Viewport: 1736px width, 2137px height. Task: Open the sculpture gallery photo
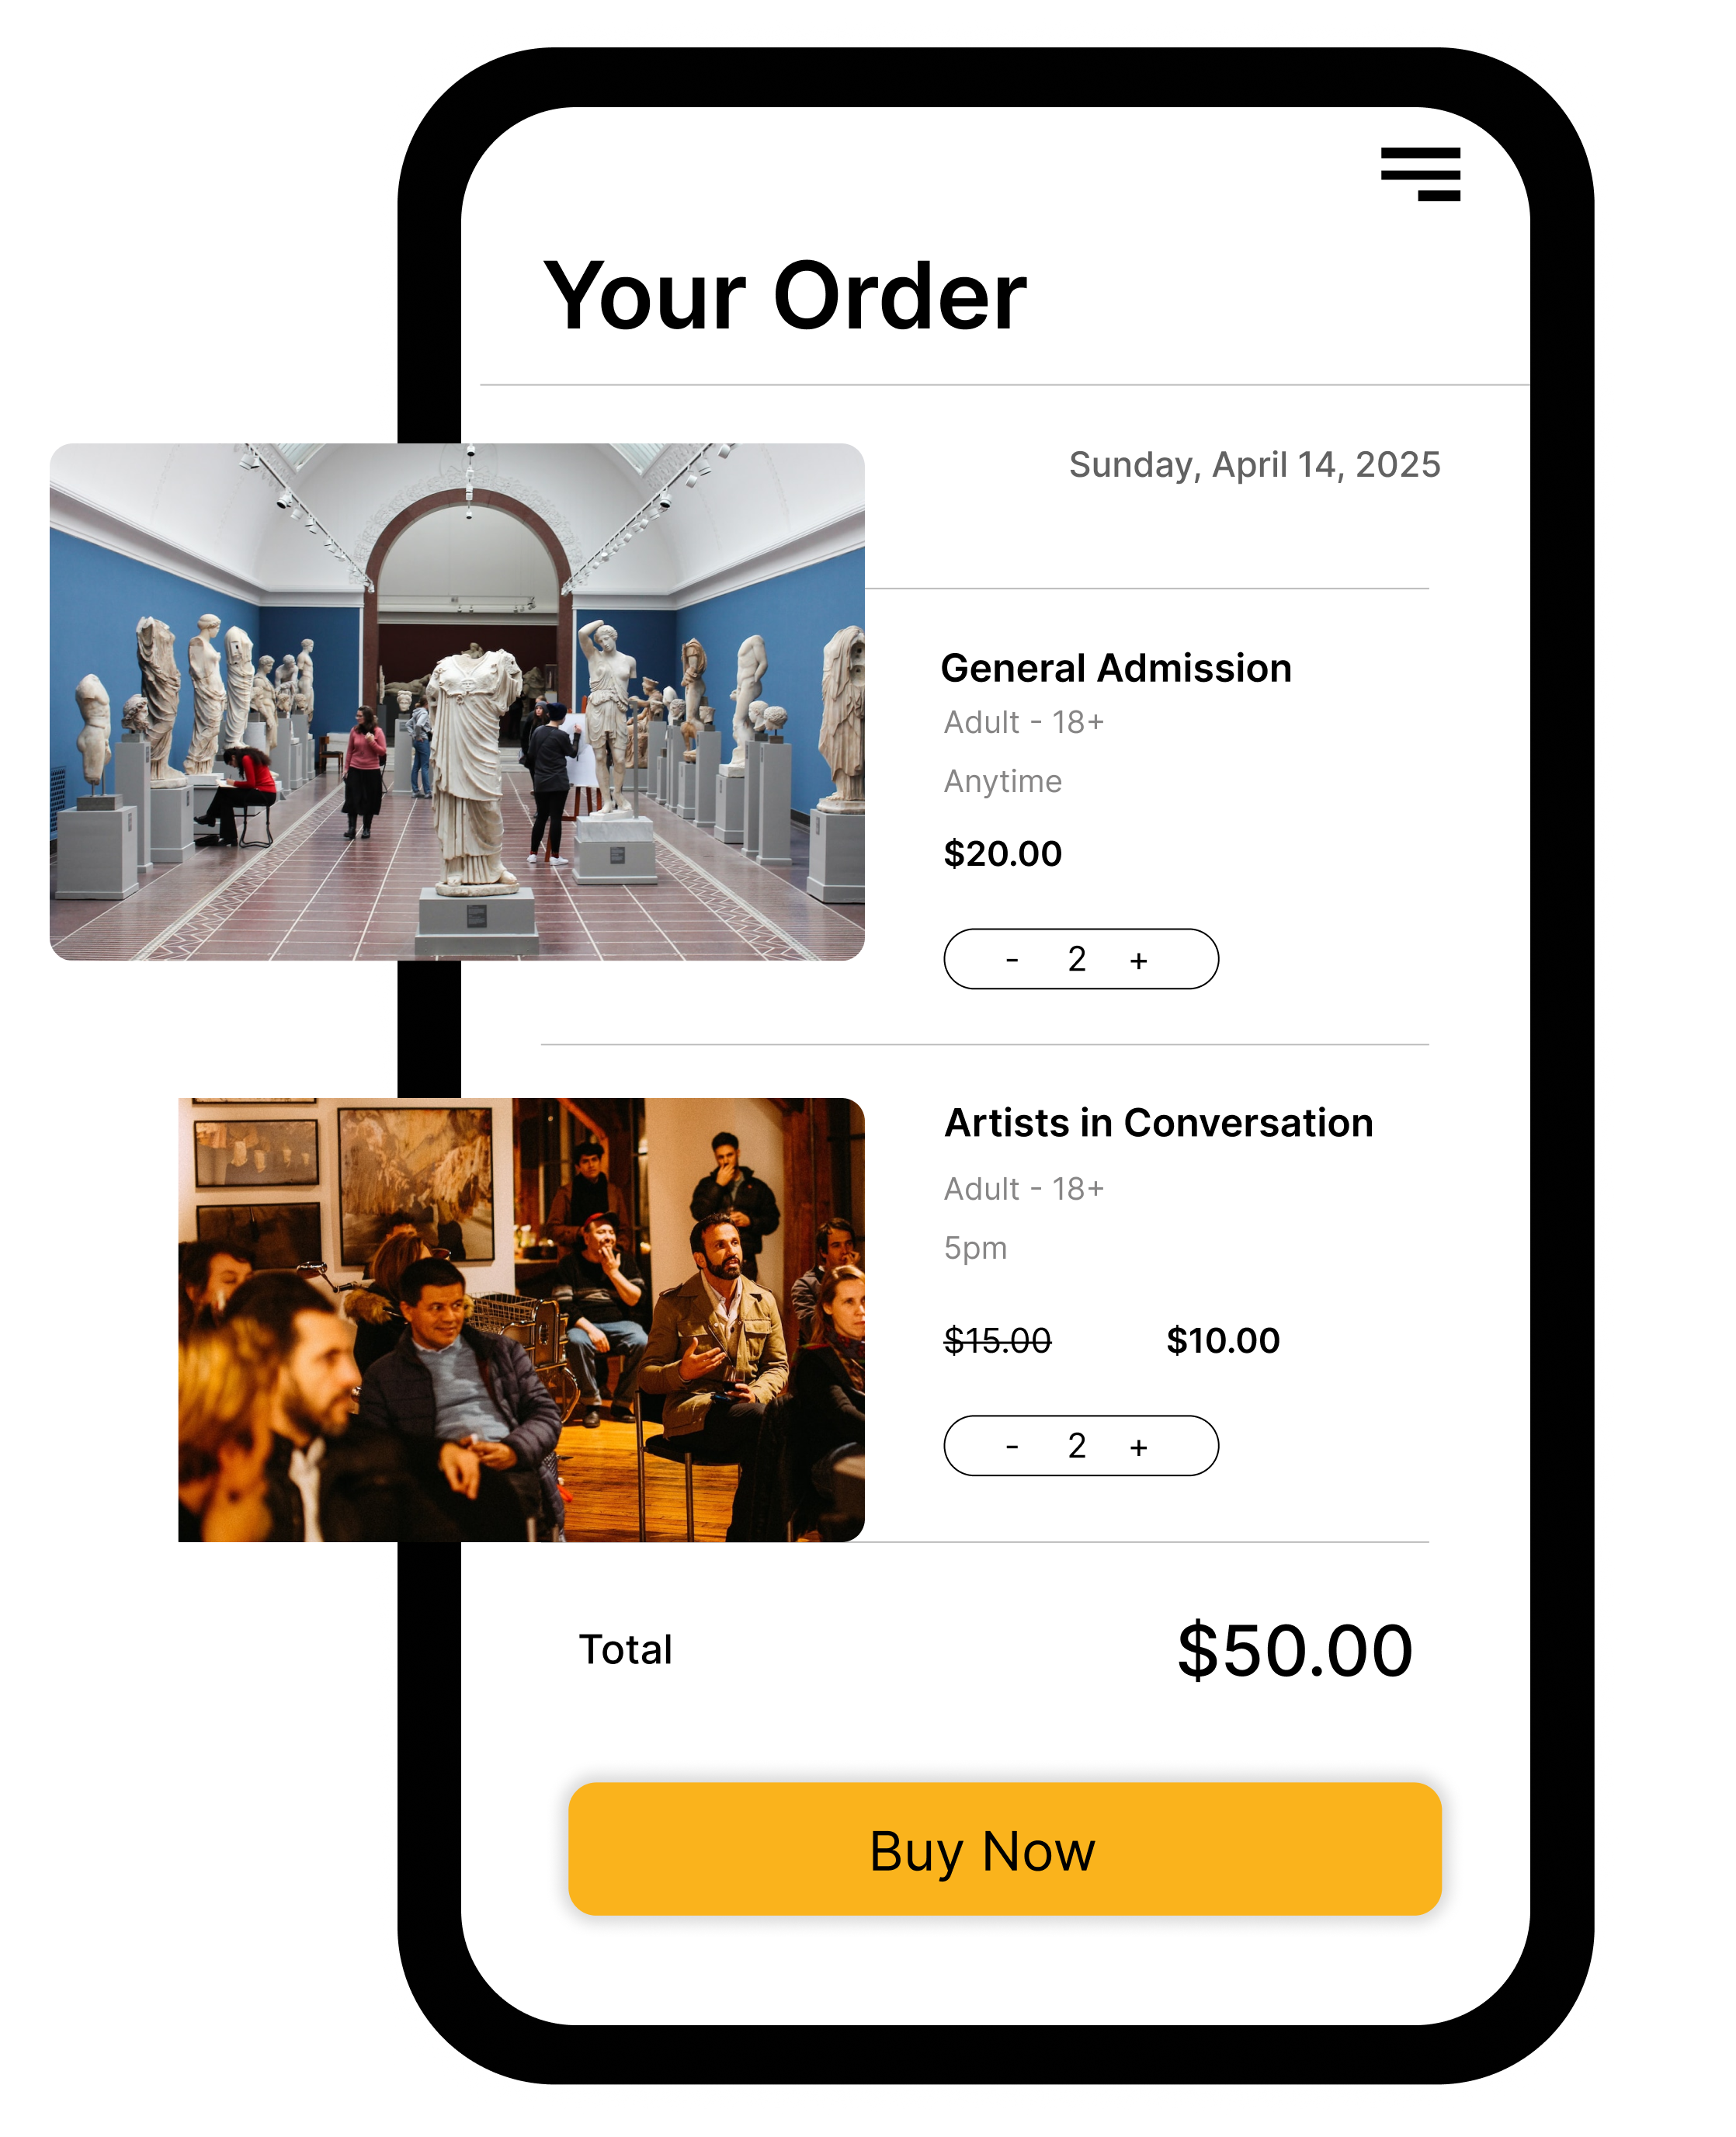457,701
